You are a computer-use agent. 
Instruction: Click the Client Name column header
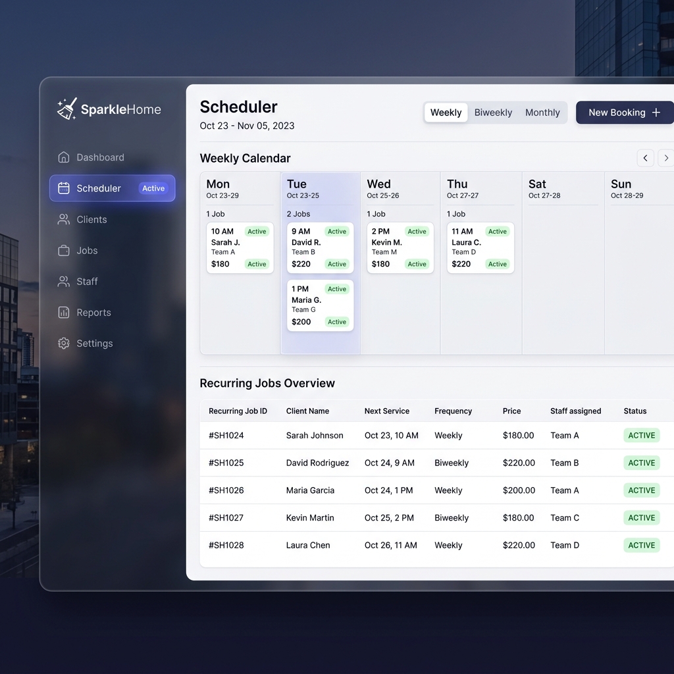pos(308,411)
